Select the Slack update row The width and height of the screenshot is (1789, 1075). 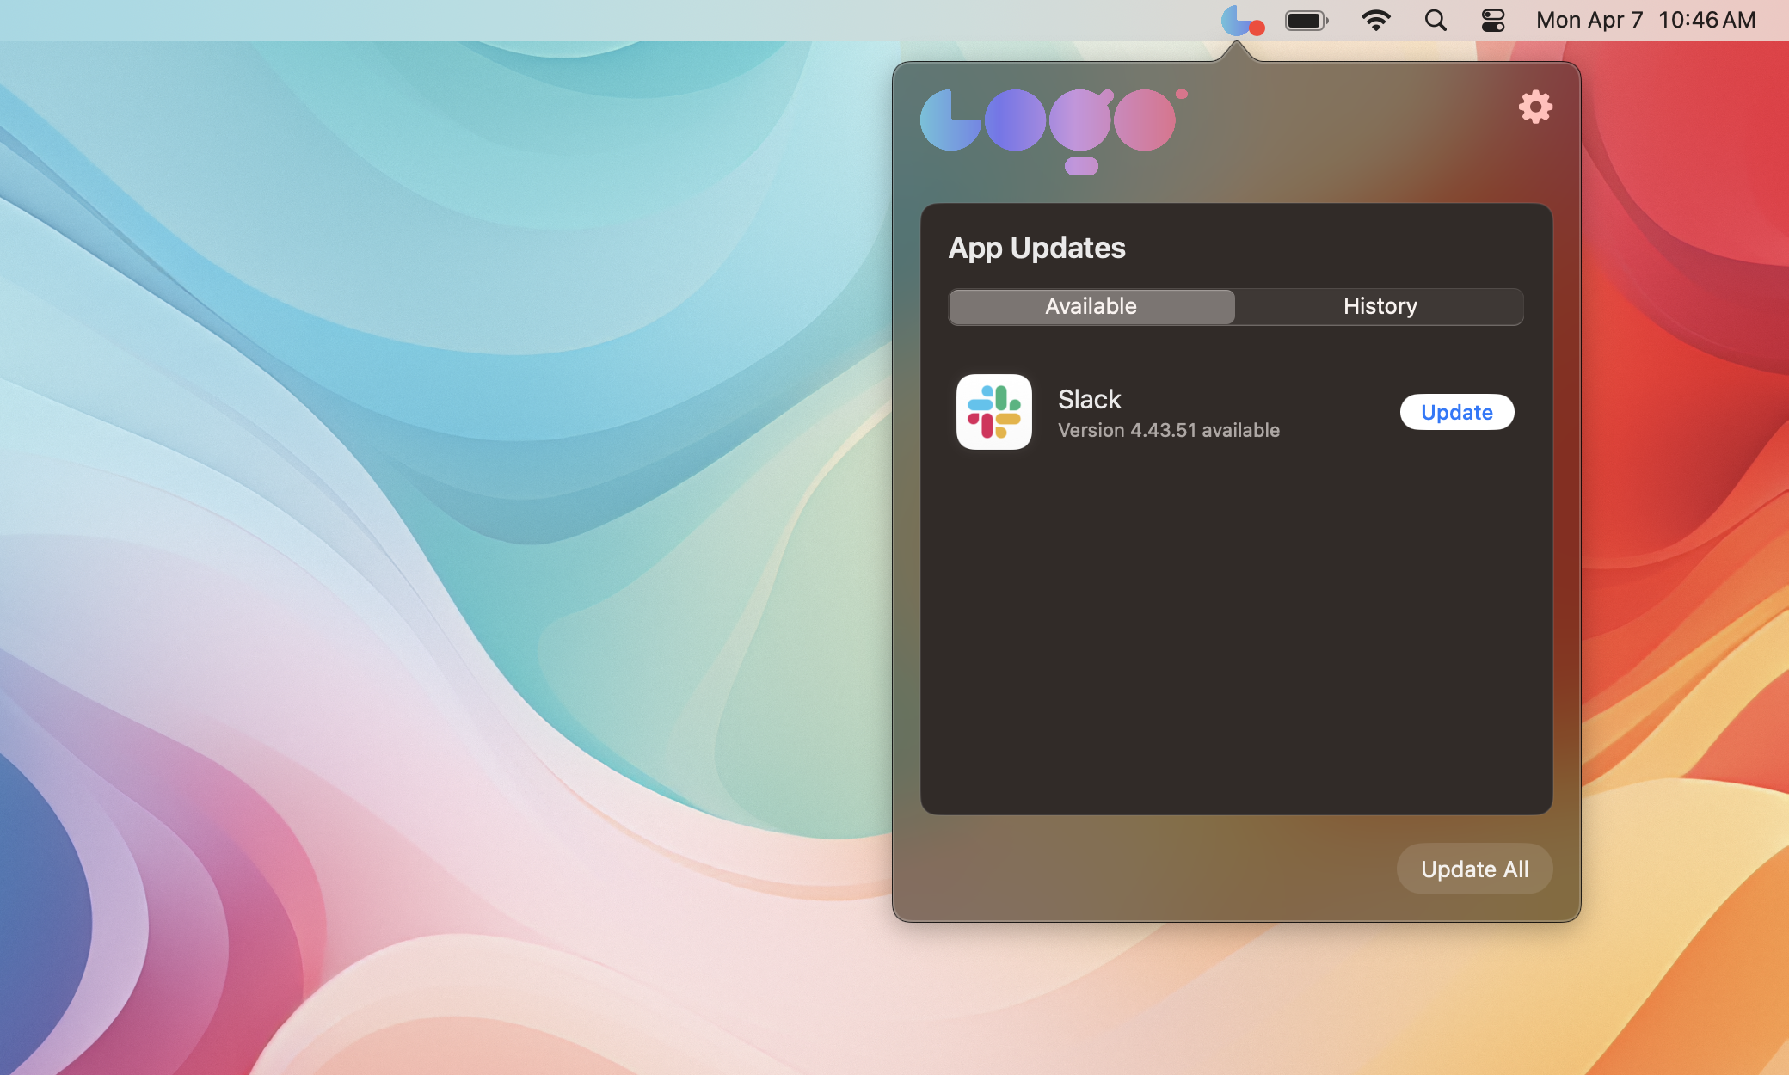point(1204,412)
